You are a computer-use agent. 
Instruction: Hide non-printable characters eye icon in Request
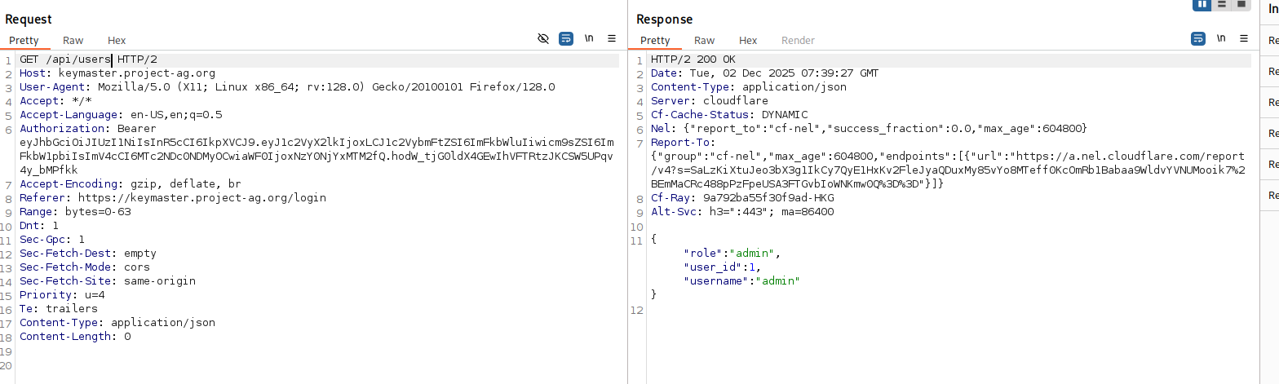543,38
